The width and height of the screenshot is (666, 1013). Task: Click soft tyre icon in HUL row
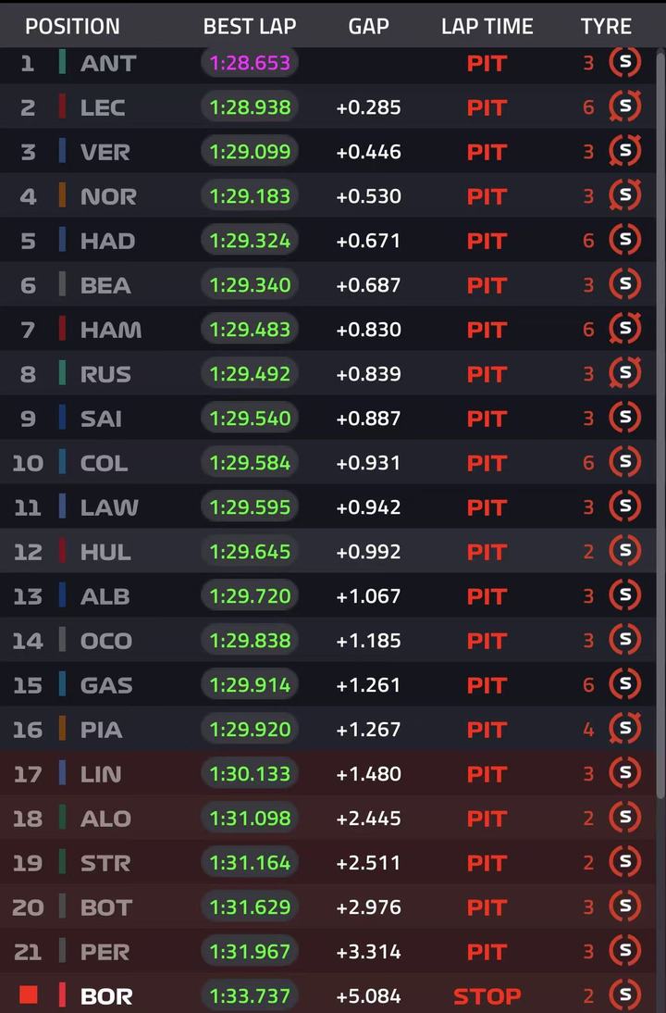(x=624, y=551)
